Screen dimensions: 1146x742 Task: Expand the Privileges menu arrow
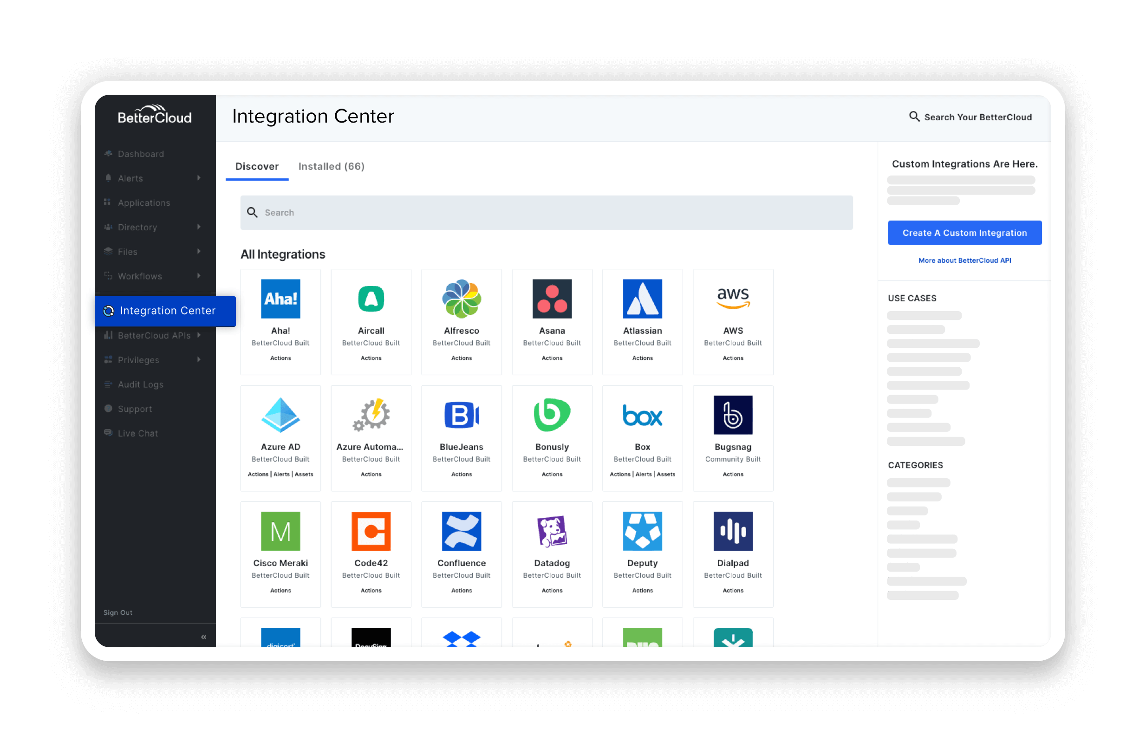pyautogui.click(x=199, y=359)
